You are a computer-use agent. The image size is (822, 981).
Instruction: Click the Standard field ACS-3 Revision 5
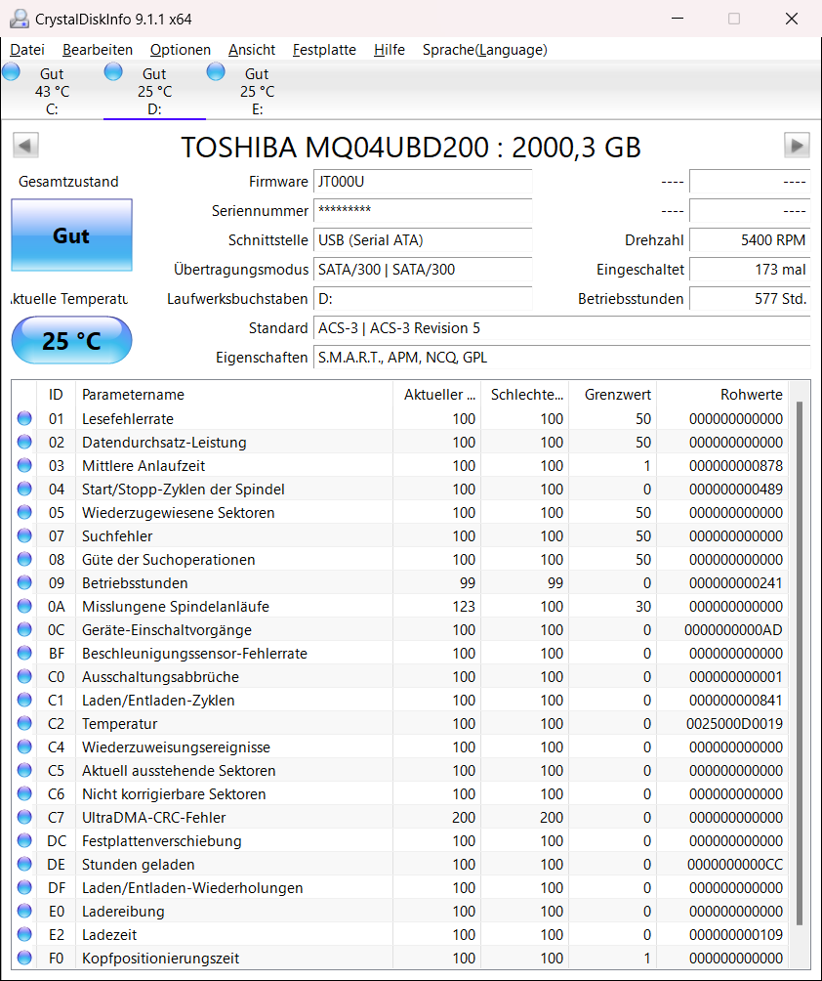561,328
